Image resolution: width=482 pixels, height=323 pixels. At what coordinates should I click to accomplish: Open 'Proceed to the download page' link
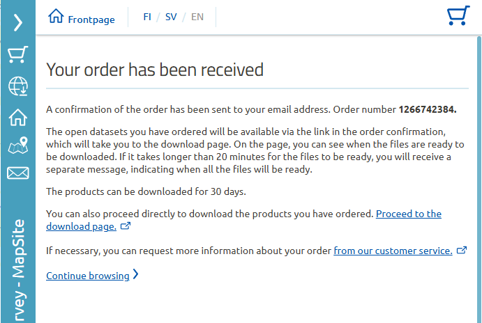(x=243, y=220)
